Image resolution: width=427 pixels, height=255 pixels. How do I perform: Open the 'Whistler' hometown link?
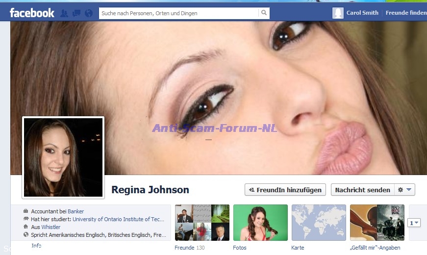[51, 227]
